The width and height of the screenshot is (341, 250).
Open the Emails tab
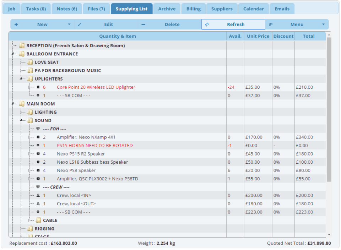pyautogui.click(x=282, y=9)
